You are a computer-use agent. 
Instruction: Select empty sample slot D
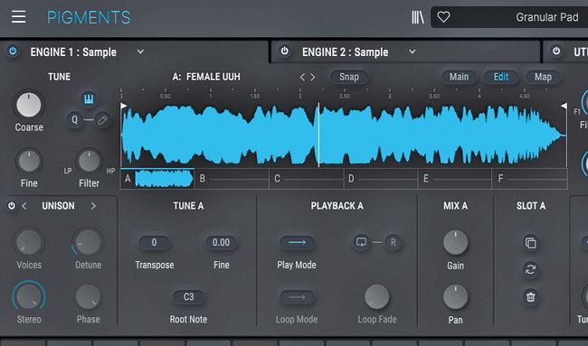coord(381,179)
